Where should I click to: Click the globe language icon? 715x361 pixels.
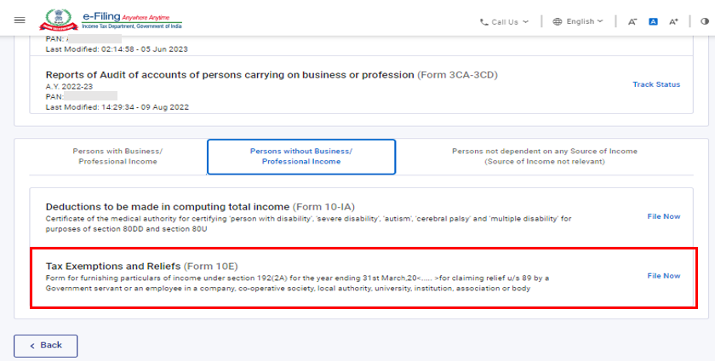pos(558,22)
